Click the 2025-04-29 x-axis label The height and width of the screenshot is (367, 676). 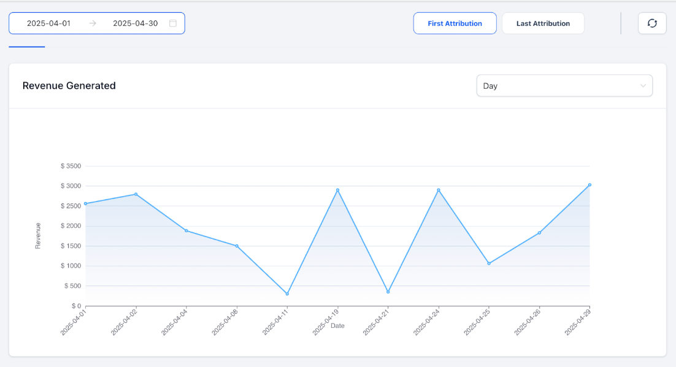578,322
